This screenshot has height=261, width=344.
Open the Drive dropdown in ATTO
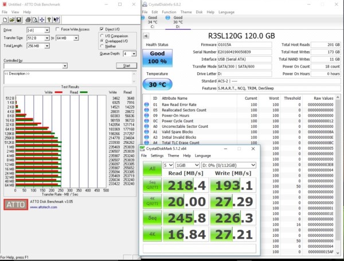47,30
